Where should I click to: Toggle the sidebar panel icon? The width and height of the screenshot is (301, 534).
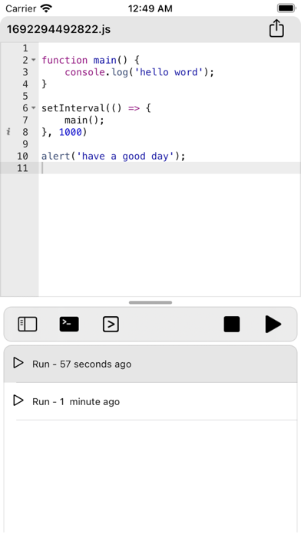click(28, 325)
